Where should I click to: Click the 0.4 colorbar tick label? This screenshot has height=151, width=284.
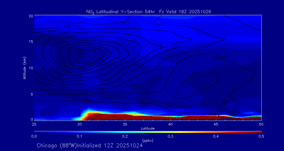click(216, 136)
